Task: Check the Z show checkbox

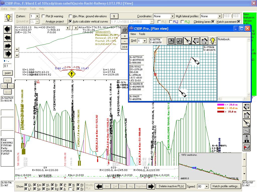Action: (70, 189)
